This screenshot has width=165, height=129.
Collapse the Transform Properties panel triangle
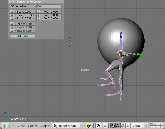click(13, 2)
